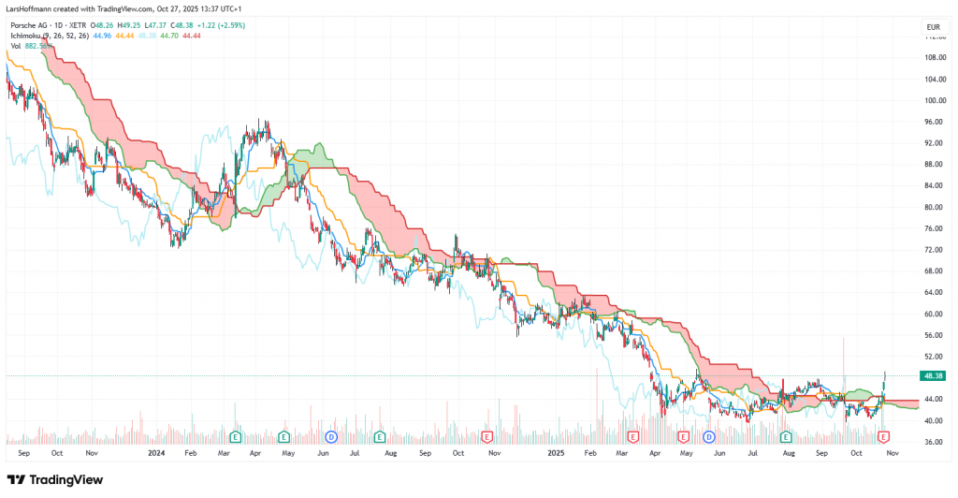Select the red earnings marker near November 2024
The width and height of the screenshot is (958, 498).
pyautogui.click(x=486, y=437)
